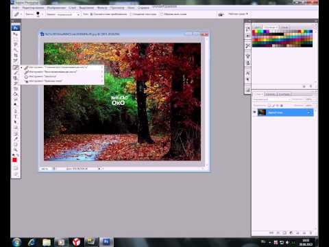Click the red foreground color swatch
Screen dimensions: 329x247
coord(14,160)
